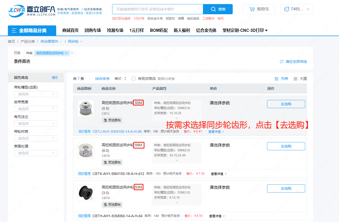Go to 商城首页

coord(70,31)
